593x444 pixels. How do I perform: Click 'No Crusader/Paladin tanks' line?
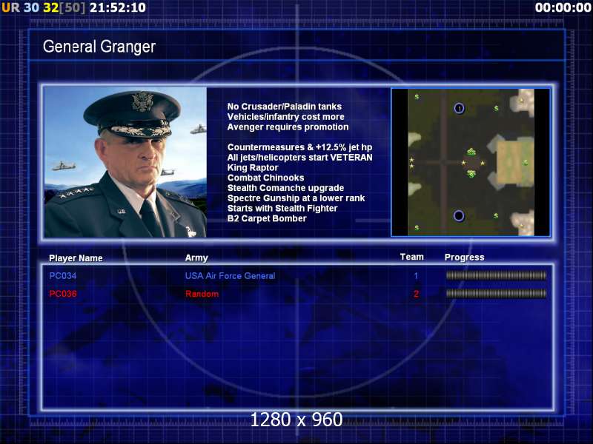pyautogui.click(x=285, y=107)
